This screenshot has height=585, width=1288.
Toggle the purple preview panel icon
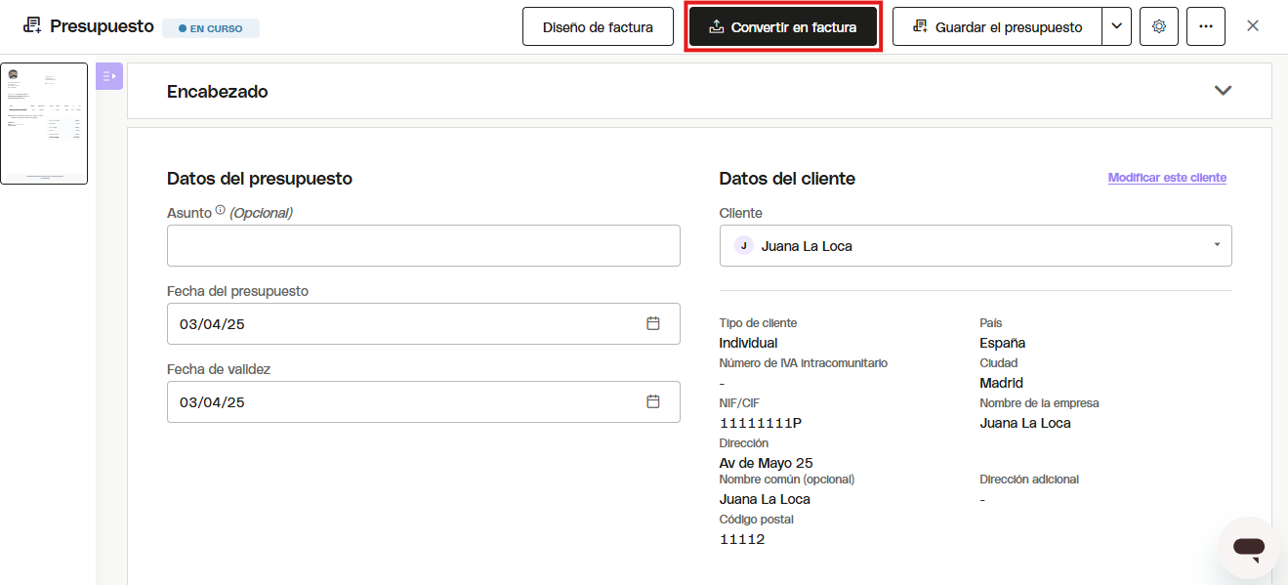coord(109,76)
